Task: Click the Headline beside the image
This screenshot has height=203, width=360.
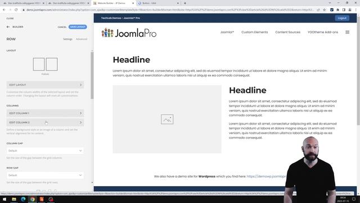Action: [247, 90]
